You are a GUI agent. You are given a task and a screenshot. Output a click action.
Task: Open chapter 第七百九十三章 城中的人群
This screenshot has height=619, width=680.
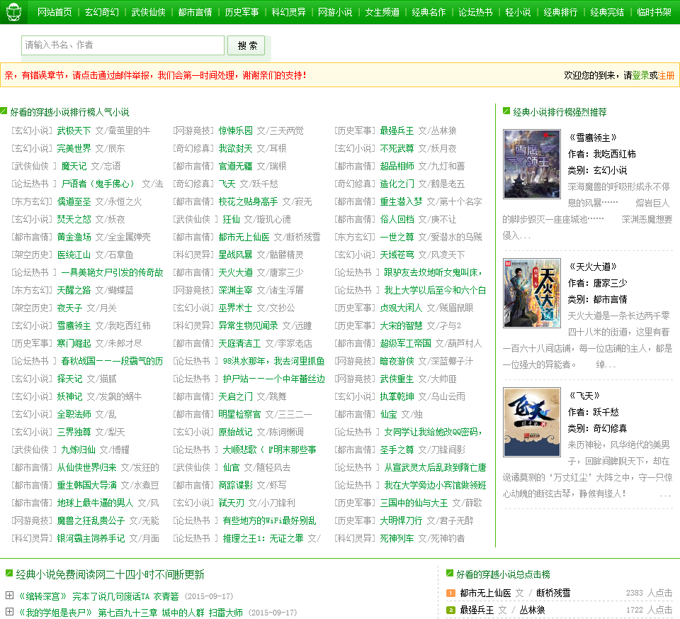(x=151, y=613)
